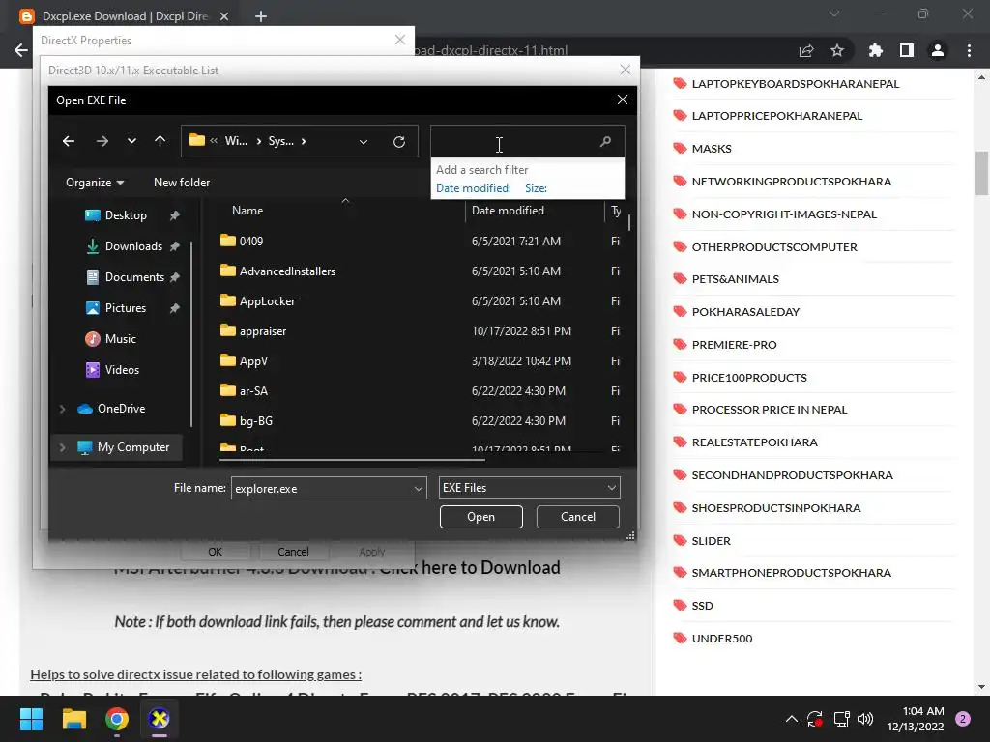Viewport: 990px width, 742px height.
Task: Open the EXE Files type dropdown
Action: coord(529,488)
